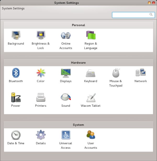Click the magnifier icon in search box
Image resolution: width=157 pixels, height=161 pixels.
tap(151, 14)
